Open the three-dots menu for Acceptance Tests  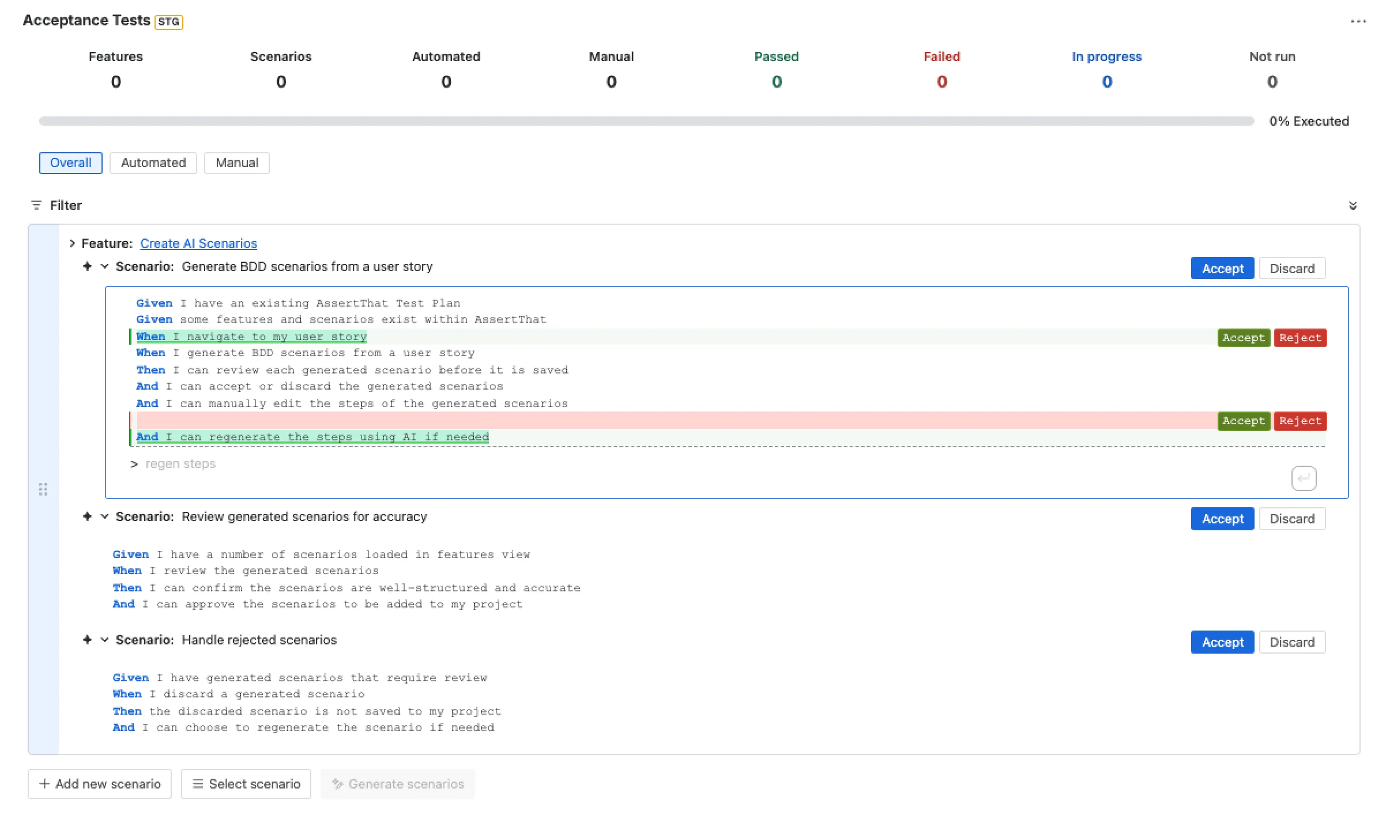coord(1358,21)
